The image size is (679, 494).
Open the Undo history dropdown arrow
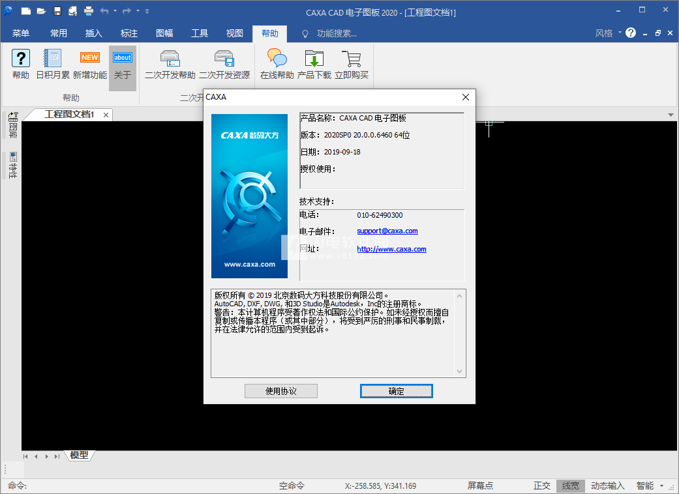pyautogui.click(x=115, y=11)
